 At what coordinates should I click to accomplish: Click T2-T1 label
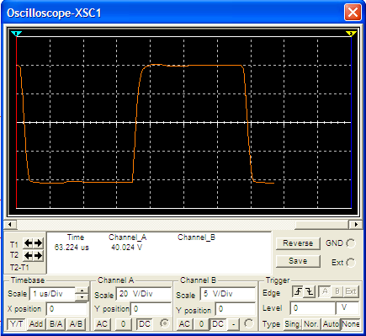click(19, 268)
